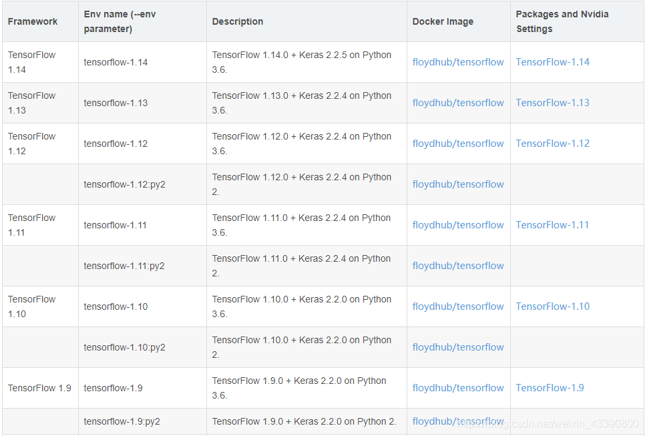645x436 pixels.
Task: Select the env name tensorflow-1.12:py2
Action: (x=125, y=184)
